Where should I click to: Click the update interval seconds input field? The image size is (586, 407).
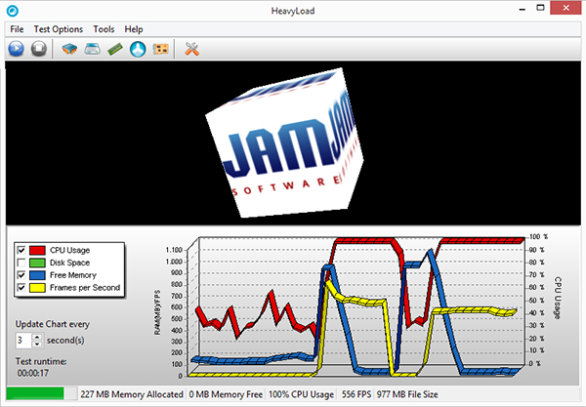[23, 341]
